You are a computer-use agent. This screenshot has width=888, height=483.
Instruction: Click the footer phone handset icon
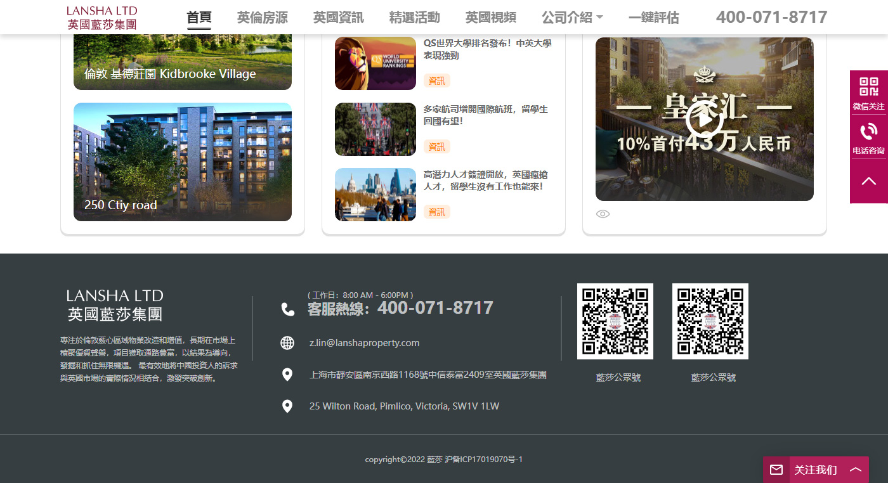[288, 309]
